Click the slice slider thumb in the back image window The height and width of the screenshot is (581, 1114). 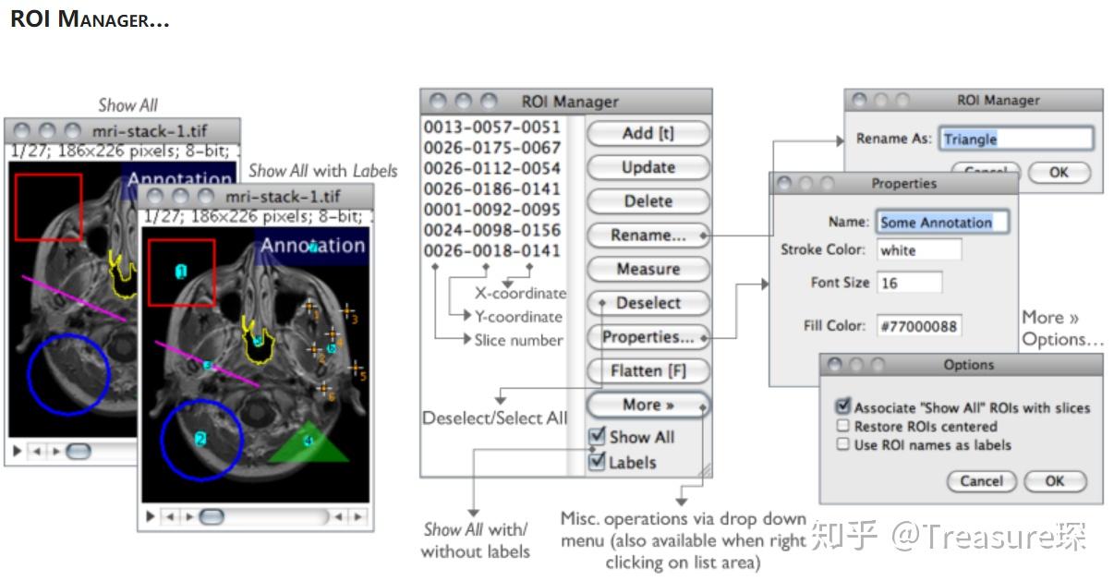point(79,451)
